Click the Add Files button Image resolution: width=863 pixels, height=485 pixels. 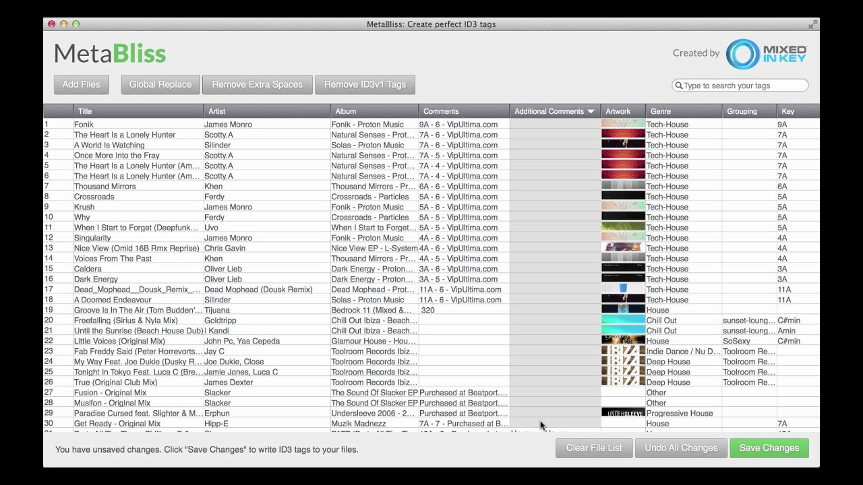[82, 84]
